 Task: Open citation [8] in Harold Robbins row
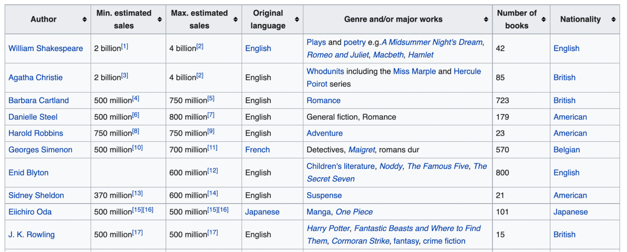click(135, 131)
